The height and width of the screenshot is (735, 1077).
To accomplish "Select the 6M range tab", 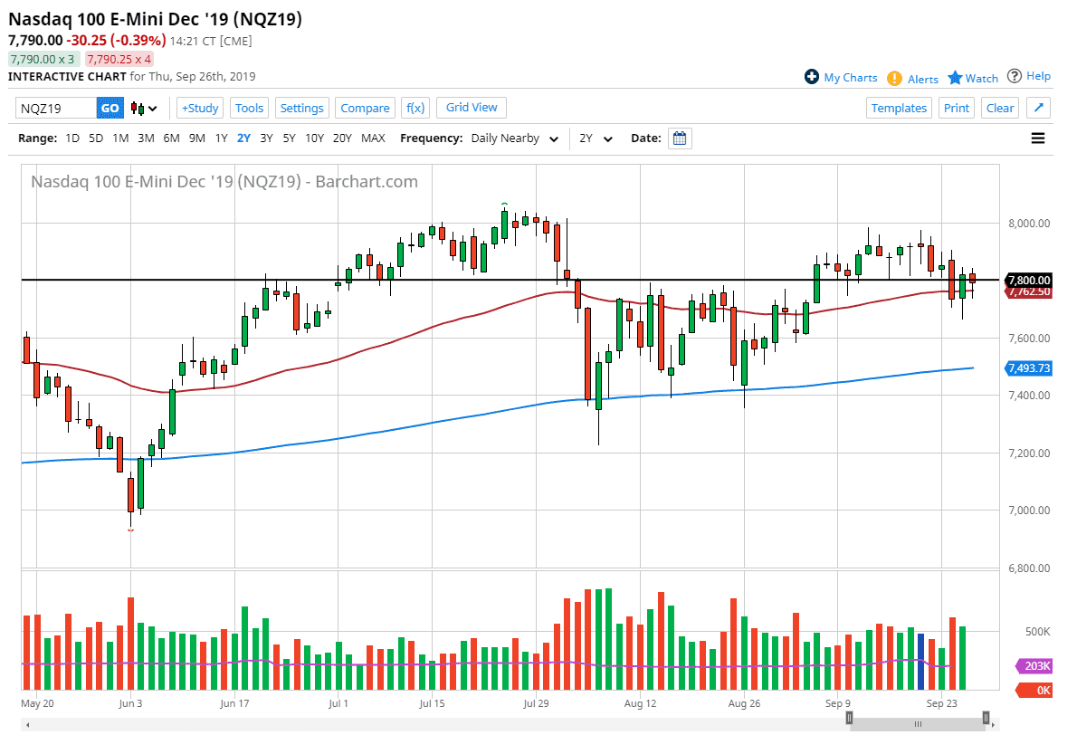I will click(x=172, y=138).
